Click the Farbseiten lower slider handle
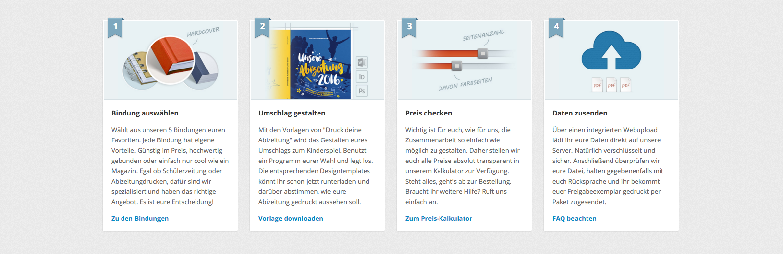The height and width of the screenshot is (254, 783). [457, 66]
